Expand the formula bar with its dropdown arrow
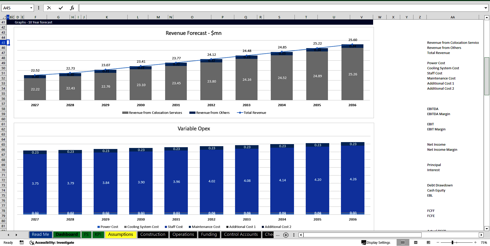Viewport: 490px width, 246px height. pos(486,8)
